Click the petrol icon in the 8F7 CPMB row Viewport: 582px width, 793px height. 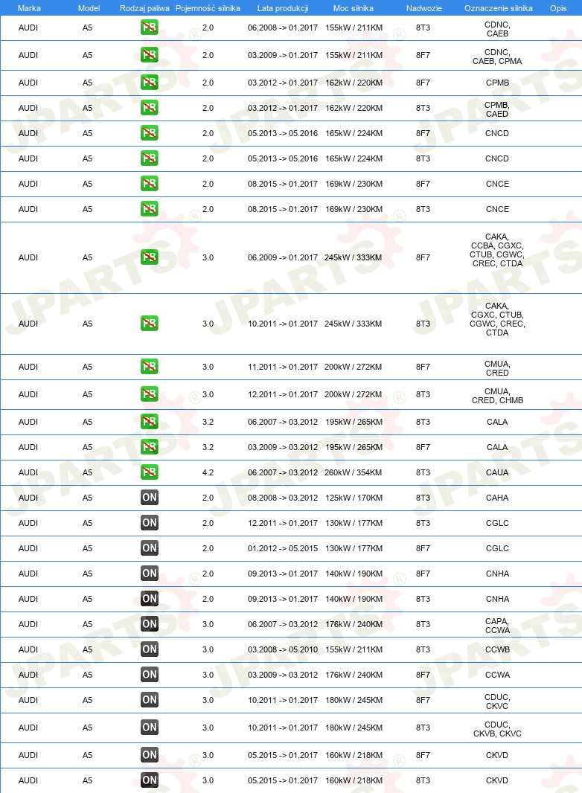(x=150, y=83)
